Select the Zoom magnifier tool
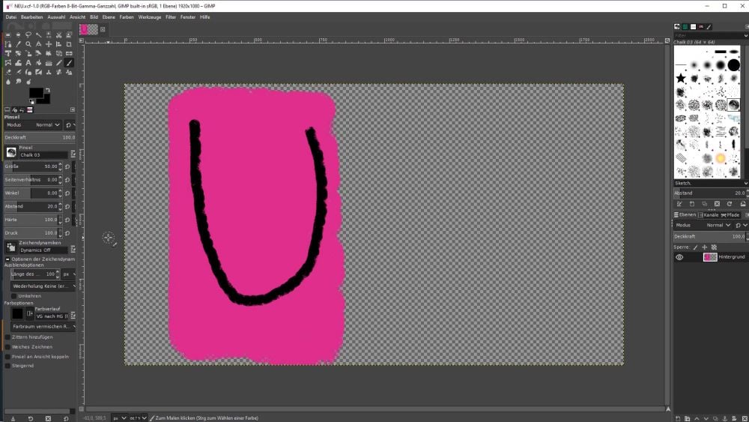 (x=28, y=44)
